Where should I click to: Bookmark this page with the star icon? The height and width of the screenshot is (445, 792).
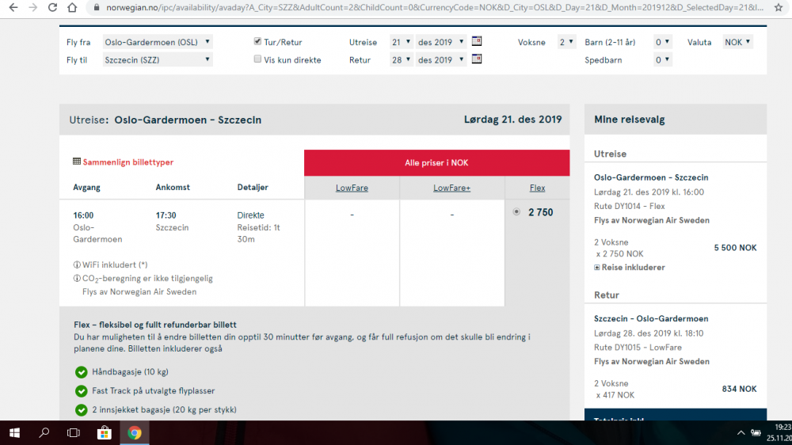click(779, 8)
